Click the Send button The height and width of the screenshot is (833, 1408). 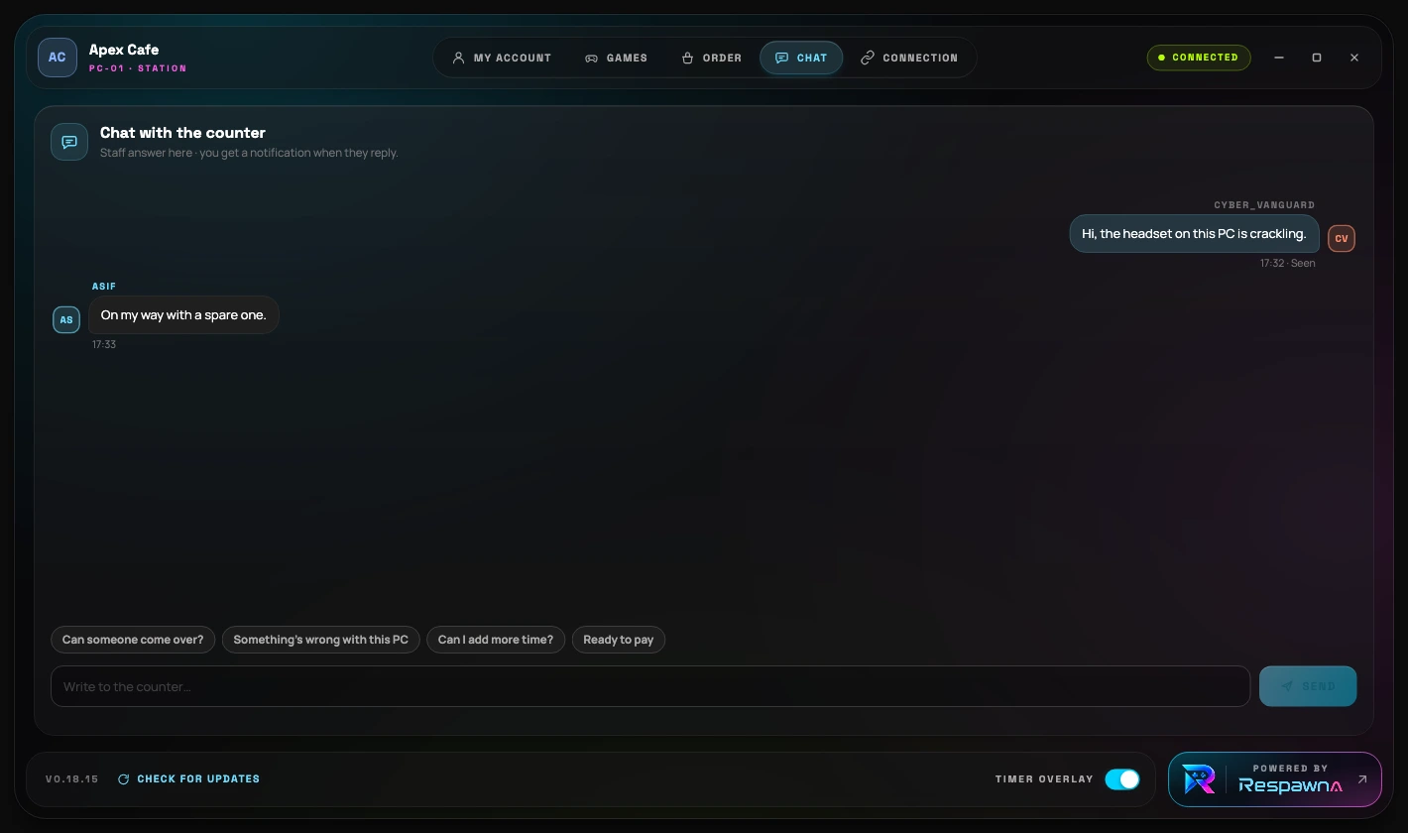coord(1308,686)
